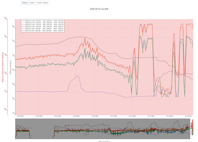Toggle RCIN.C2 trace in the legend
This screenshot has width=198, height=142.
[x=42, y=29]
